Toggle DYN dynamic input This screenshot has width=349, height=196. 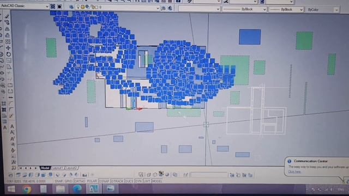click(x=139, y=181)
